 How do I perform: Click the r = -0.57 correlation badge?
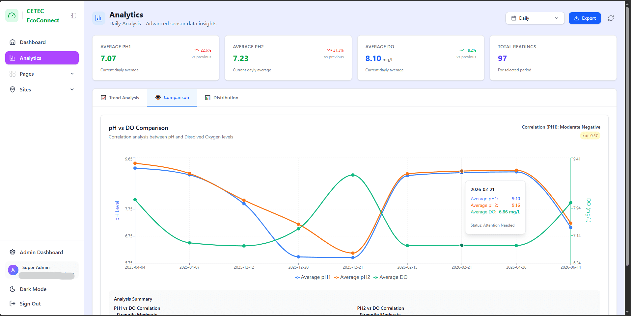coord(590,135)
